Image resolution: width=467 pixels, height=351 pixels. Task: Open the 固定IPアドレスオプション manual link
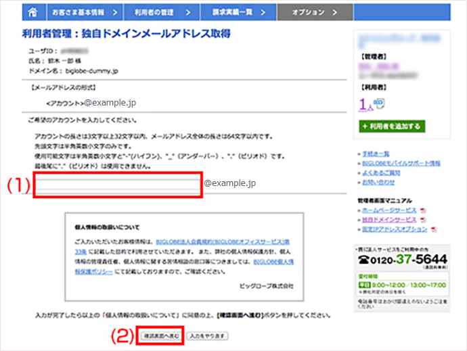point(395,229)
